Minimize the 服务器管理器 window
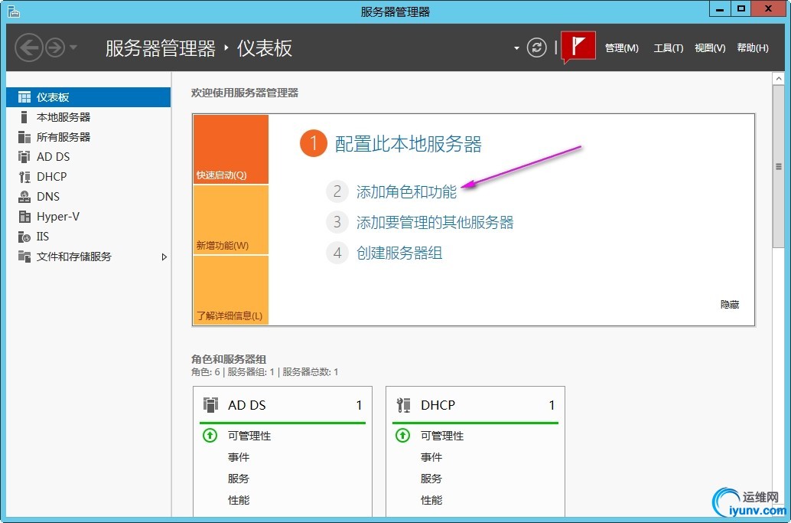Viewport: 791px width, 523px height. pyautogui.click(x=721, y=8)
